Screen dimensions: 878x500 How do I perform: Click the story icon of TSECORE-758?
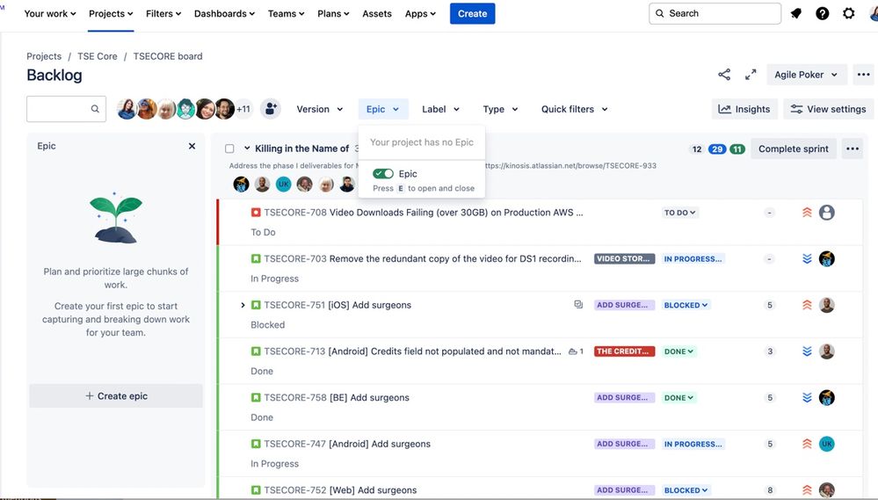[x=256, y=397]
